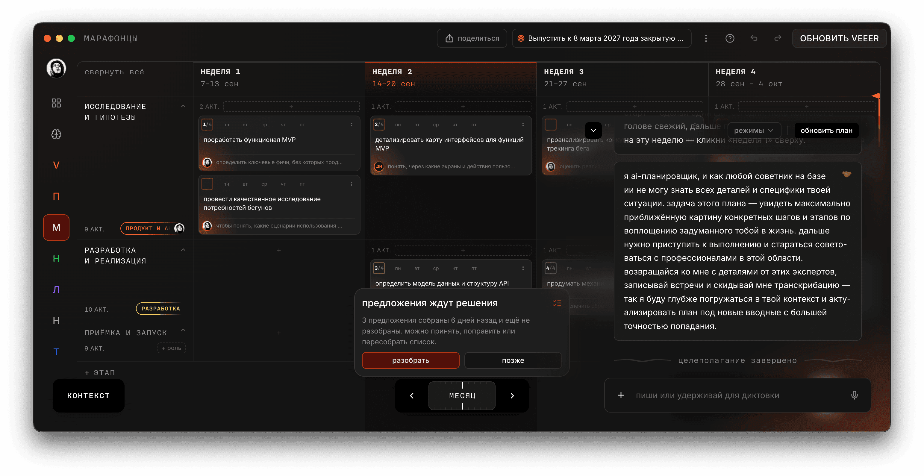Click the checklist icon in suggestions popup
Screen dimensions: 924x476
point(557,303)
